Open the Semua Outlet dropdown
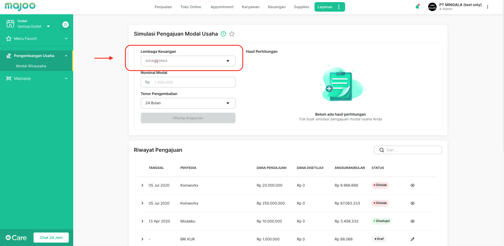Viewport: 504px width, 246px height. pos(34,26)
